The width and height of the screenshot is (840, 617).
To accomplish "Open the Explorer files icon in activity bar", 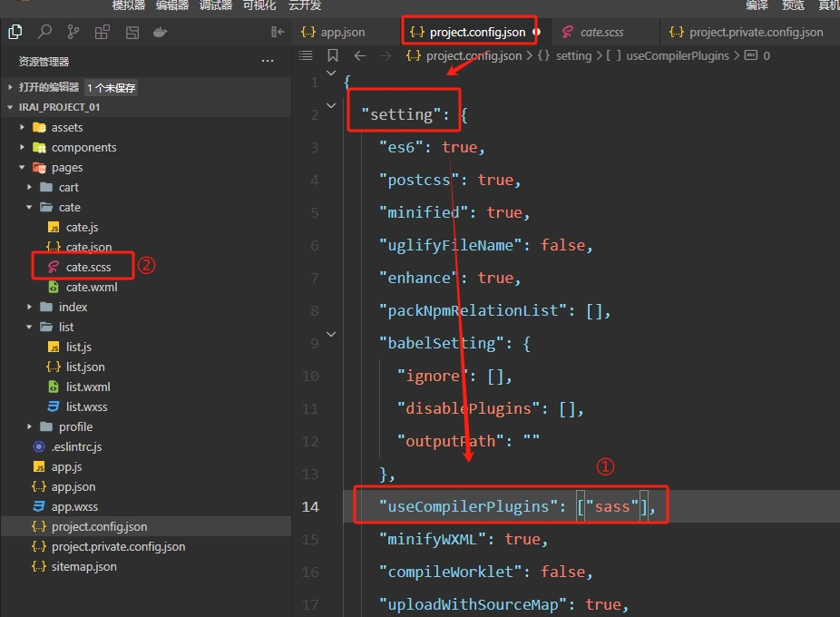I will [15, 33].
